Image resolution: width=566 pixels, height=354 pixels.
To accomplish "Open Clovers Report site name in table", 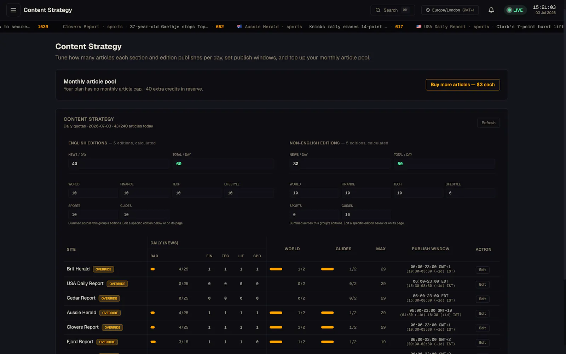I will pyautogui.click(x=83, y=327).
